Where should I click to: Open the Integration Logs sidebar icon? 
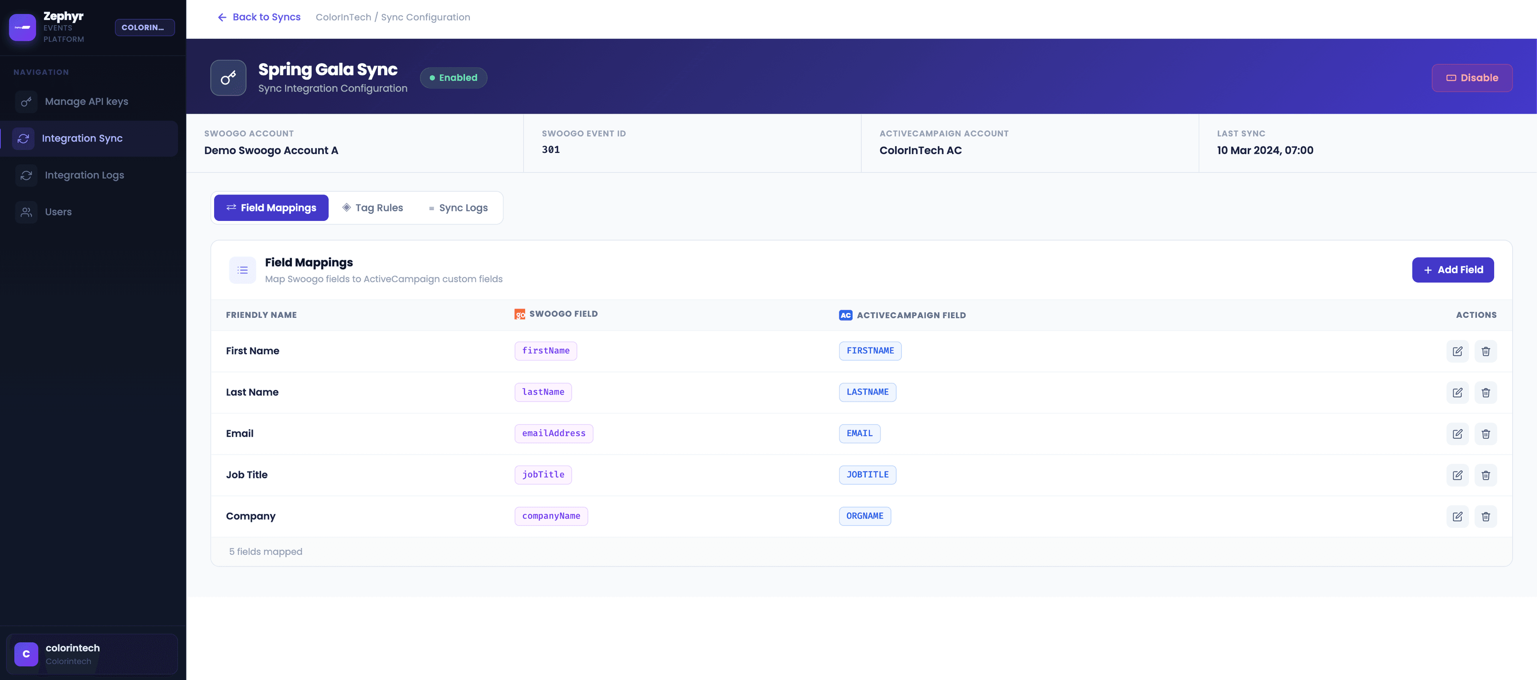tap(26, 175)
